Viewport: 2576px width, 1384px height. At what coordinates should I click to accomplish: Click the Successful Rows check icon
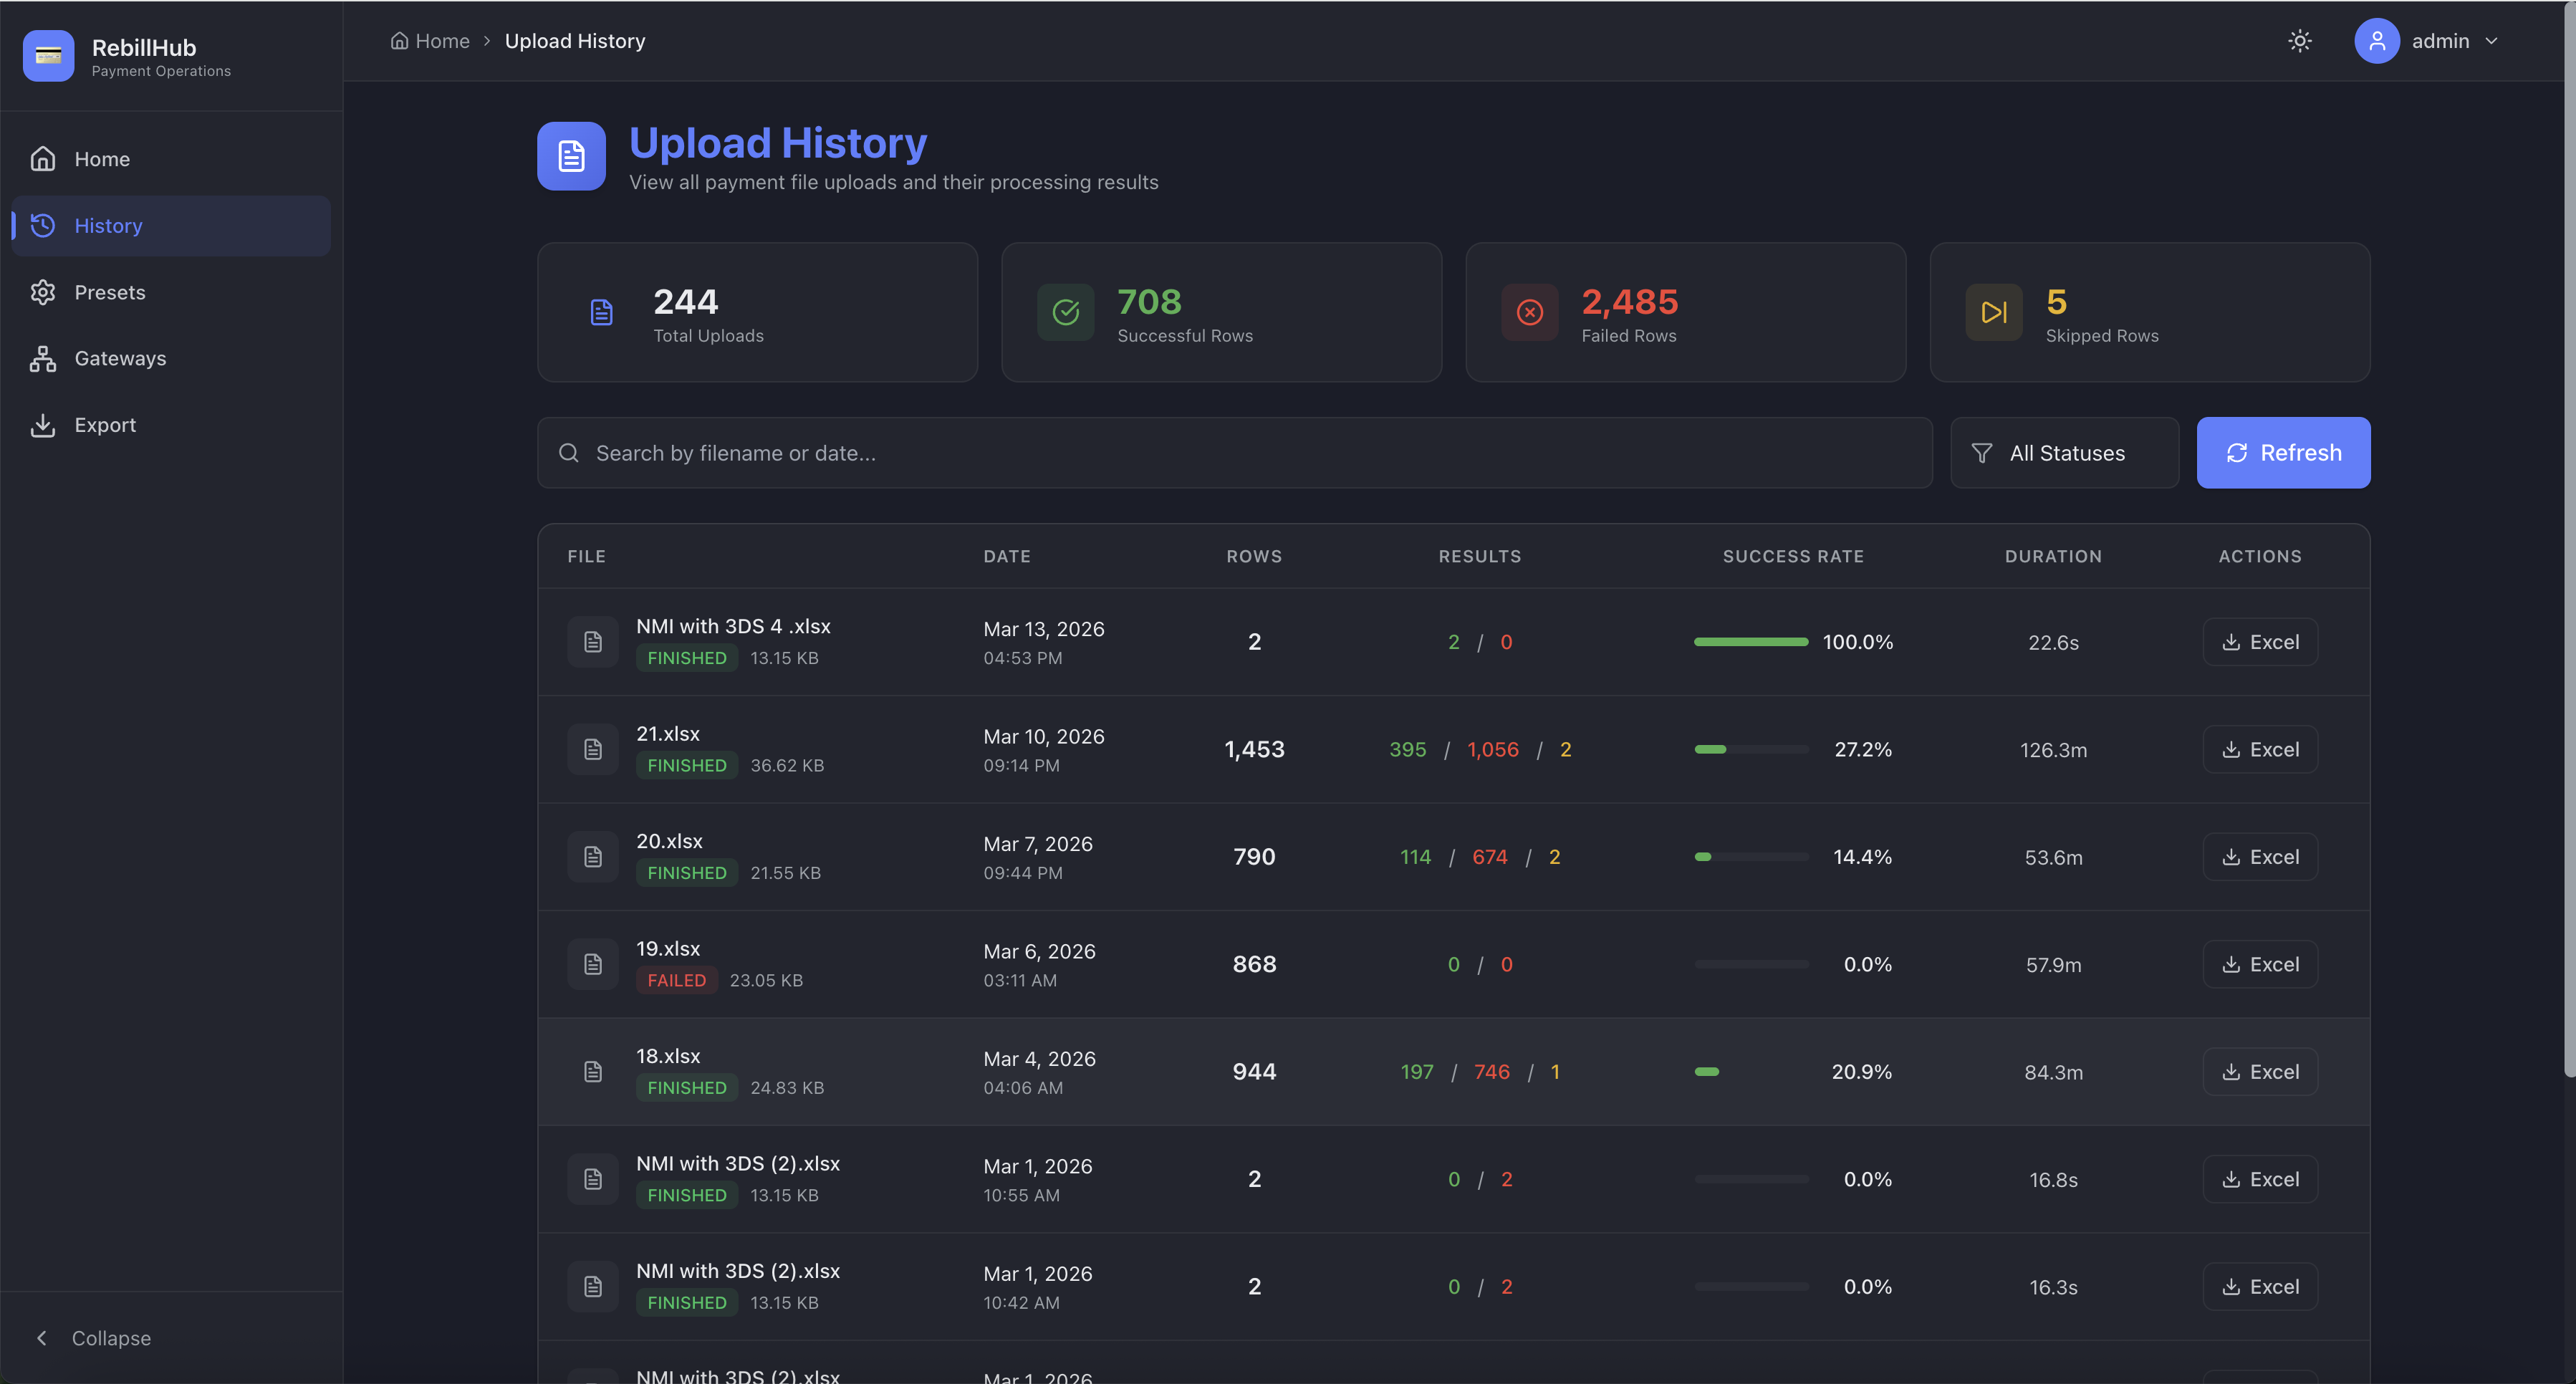pos(1066,312)
